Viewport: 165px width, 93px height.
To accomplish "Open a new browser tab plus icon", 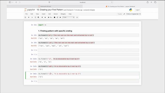I will 151,2.
